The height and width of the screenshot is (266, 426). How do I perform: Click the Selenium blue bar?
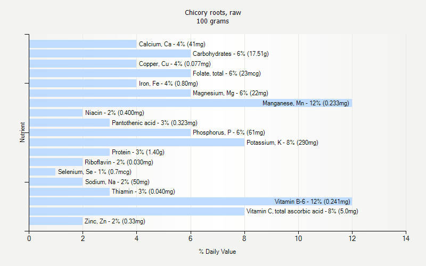pos(43,172)
